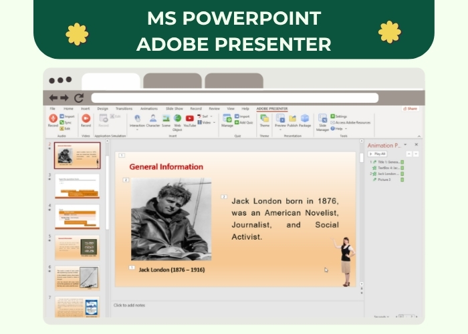Image resolution: width=468 pixels, height=334 pixels.
Task: Click the Interaction icon in Insert group
Action: (137, 118)
